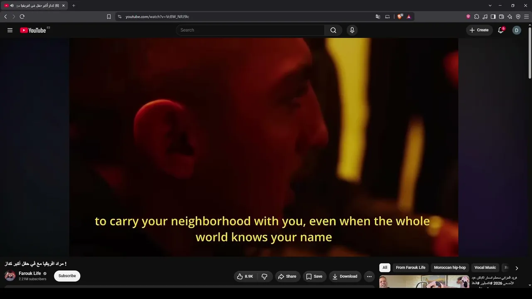532x299 pixels.
Task: Open the account avatar menu
Action: [x=517, y=30]
